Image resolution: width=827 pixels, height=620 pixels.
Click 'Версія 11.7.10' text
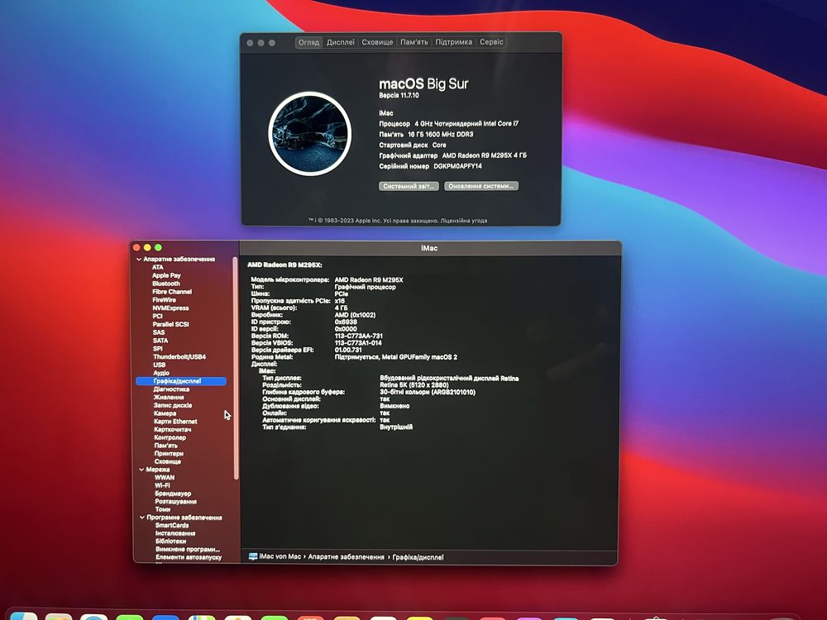point(399,95)
